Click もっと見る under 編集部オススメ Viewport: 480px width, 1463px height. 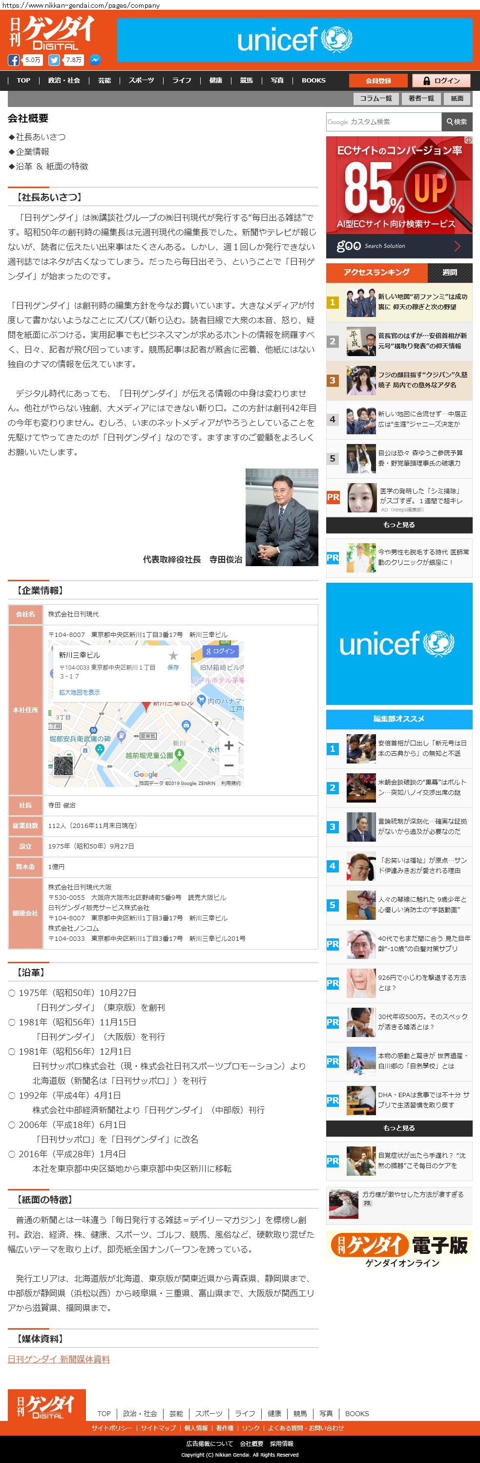pyautogui.click(x=399, y=1128)
